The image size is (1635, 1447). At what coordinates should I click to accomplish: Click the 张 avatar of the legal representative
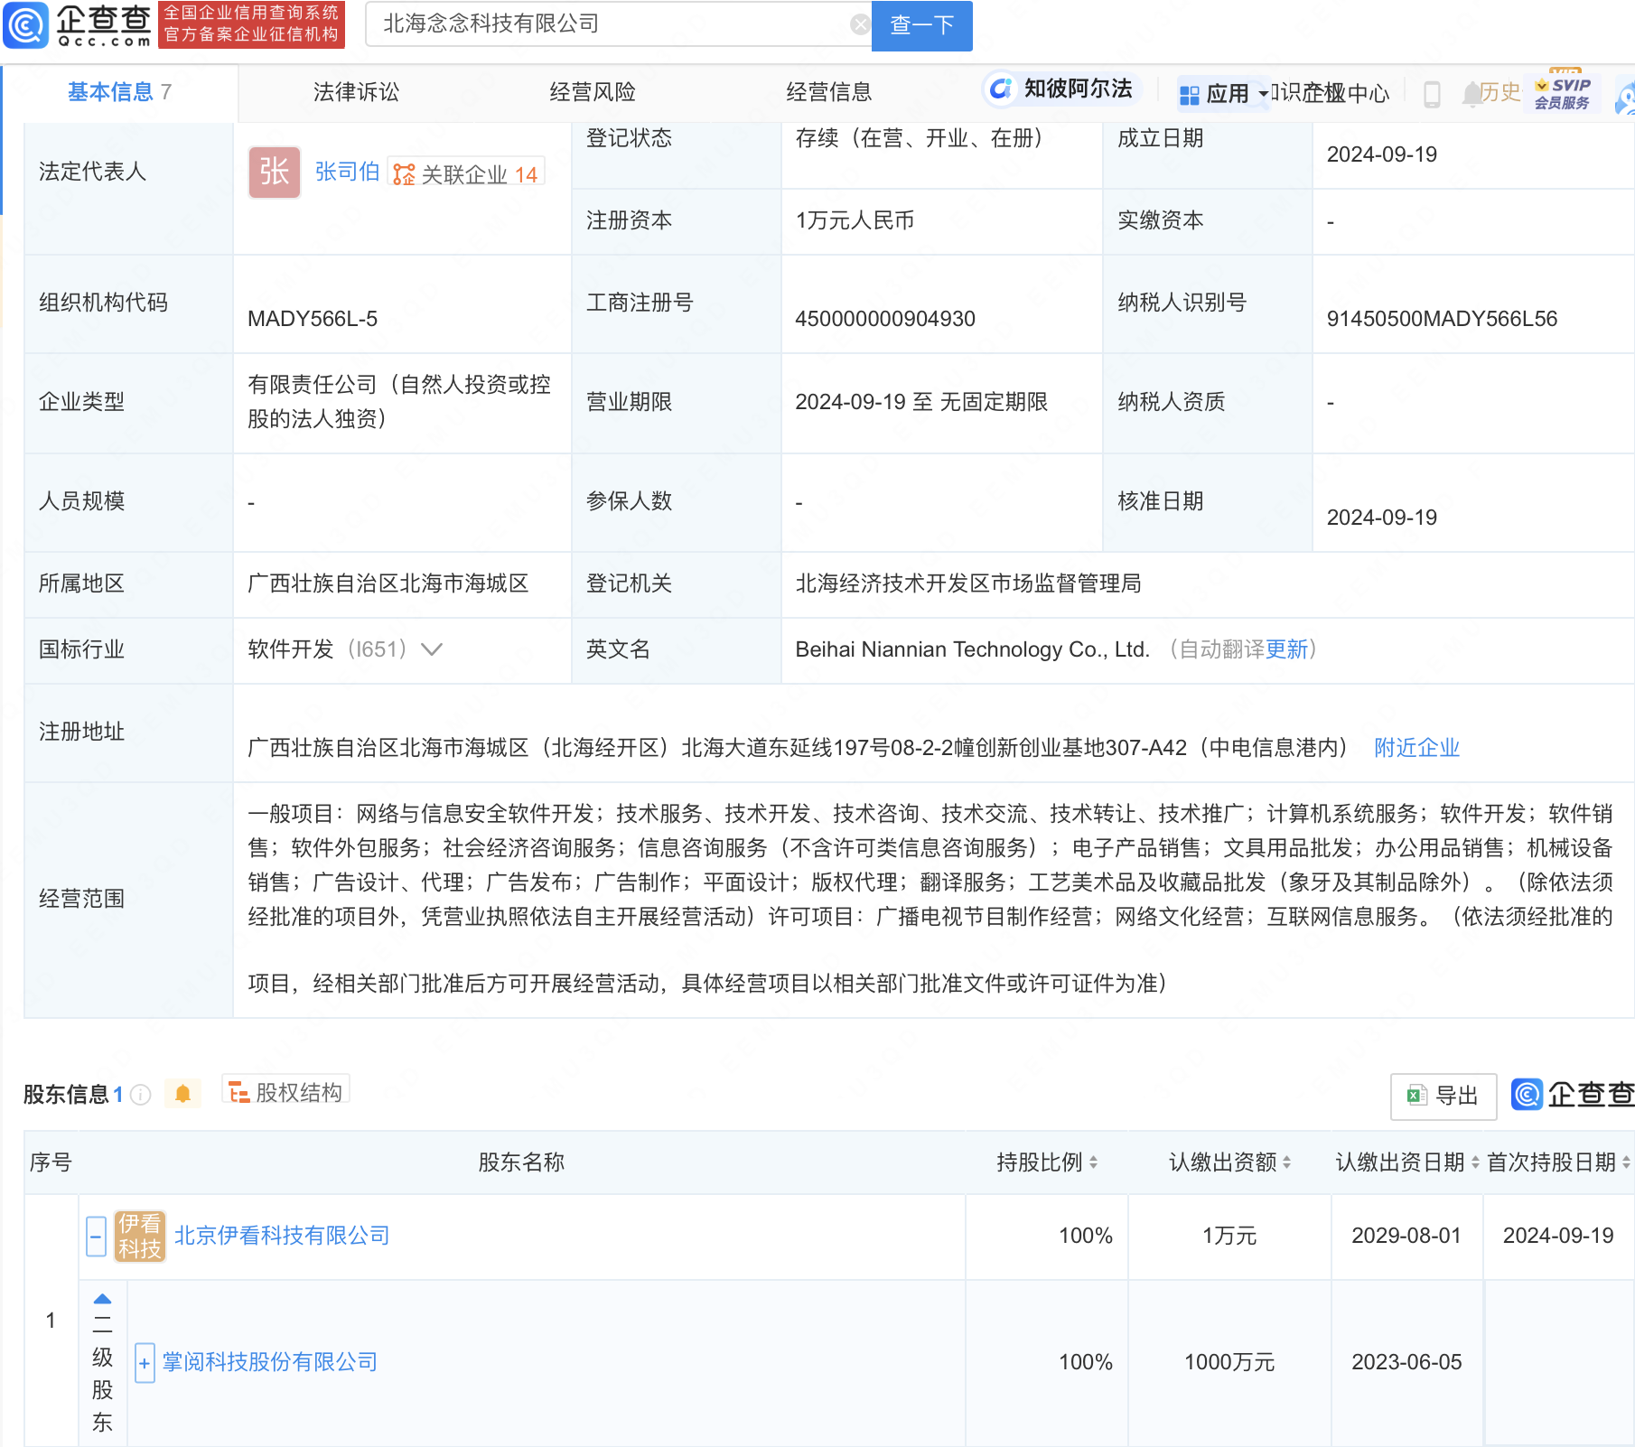coord(274,172)
